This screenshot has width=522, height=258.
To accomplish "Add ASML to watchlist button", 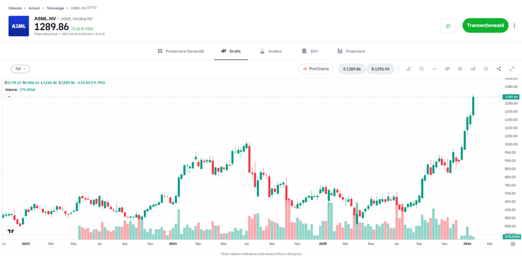I will pyautogui.click(x=449, y=25).
